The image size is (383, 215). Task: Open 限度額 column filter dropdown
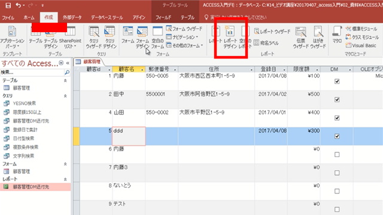[317, 70]
